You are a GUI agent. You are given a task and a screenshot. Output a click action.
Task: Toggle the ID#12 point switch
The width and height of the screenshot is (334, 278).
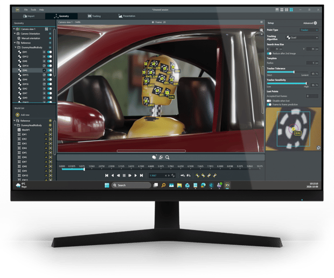pos(50,57)
